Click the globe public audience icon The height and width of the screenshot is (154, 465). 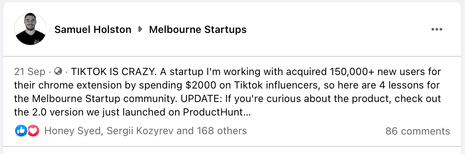[x=58, y=72]
